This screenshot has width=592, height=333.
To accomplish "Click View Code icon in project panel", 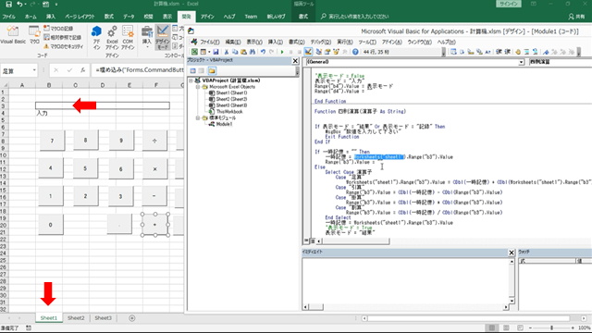I will point(193,70).
